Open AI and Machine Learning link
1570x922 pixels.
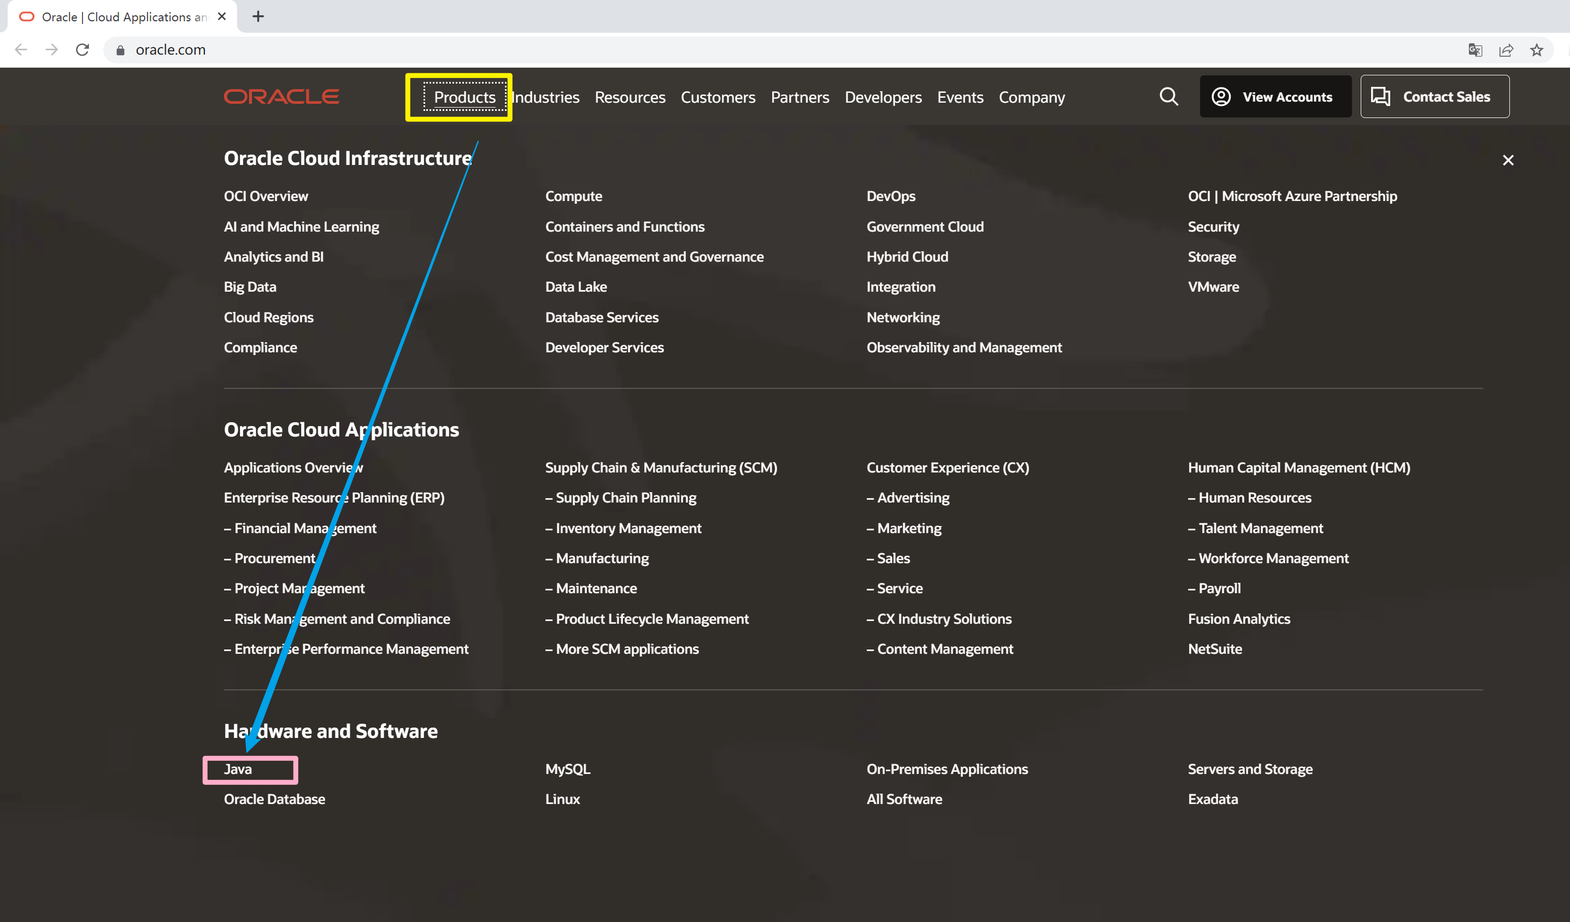pyautogui.click(x=302, y=227)
